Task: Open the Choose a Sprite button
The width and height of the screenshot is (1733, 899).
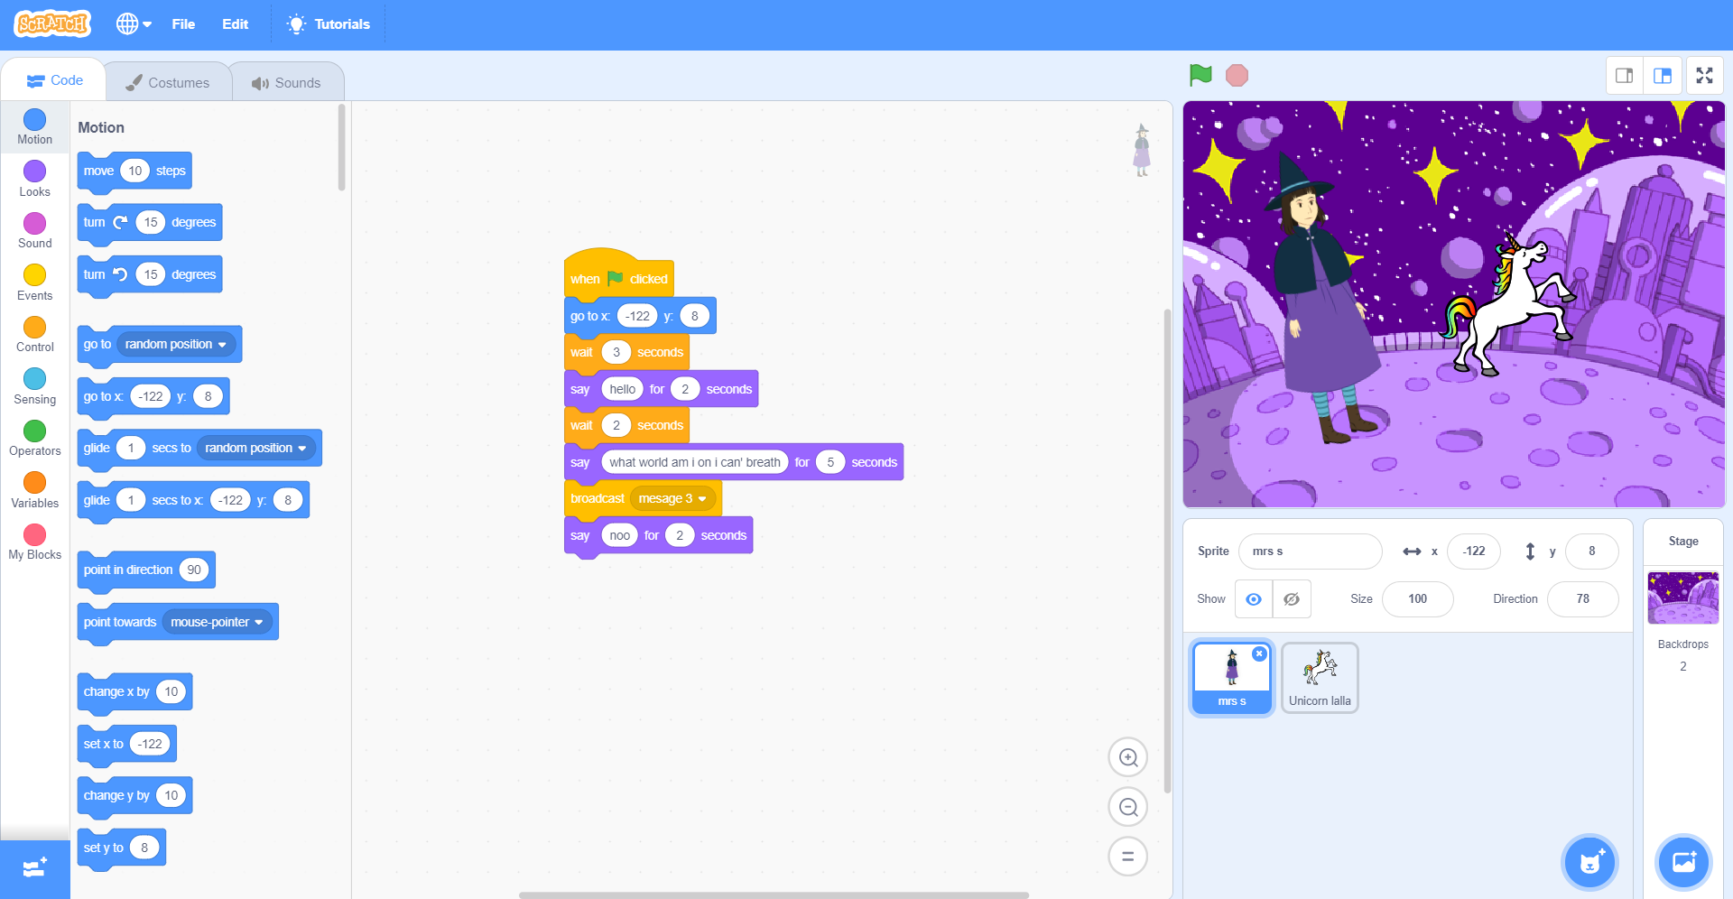Action: pos(1589,862)
